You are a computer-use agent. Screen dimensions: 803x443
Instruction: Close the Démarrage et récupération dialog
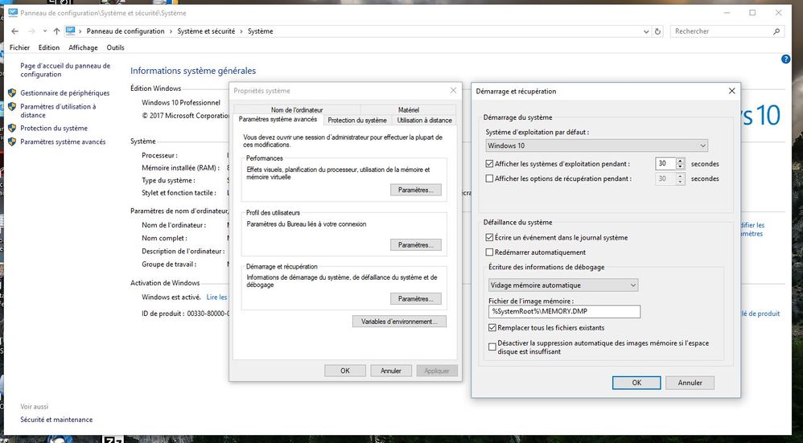tap(732, 91)
